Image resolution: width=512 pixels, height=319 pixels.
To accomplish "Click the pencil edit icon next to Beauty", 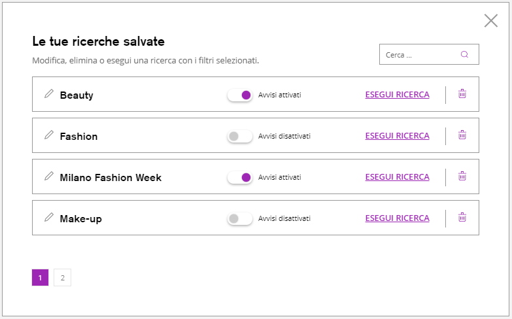I will click(48, 94).
